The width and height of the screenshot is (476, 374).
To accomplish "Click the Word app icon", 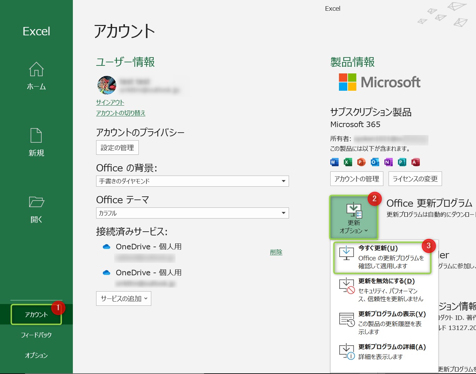I will tap(334, 162).
